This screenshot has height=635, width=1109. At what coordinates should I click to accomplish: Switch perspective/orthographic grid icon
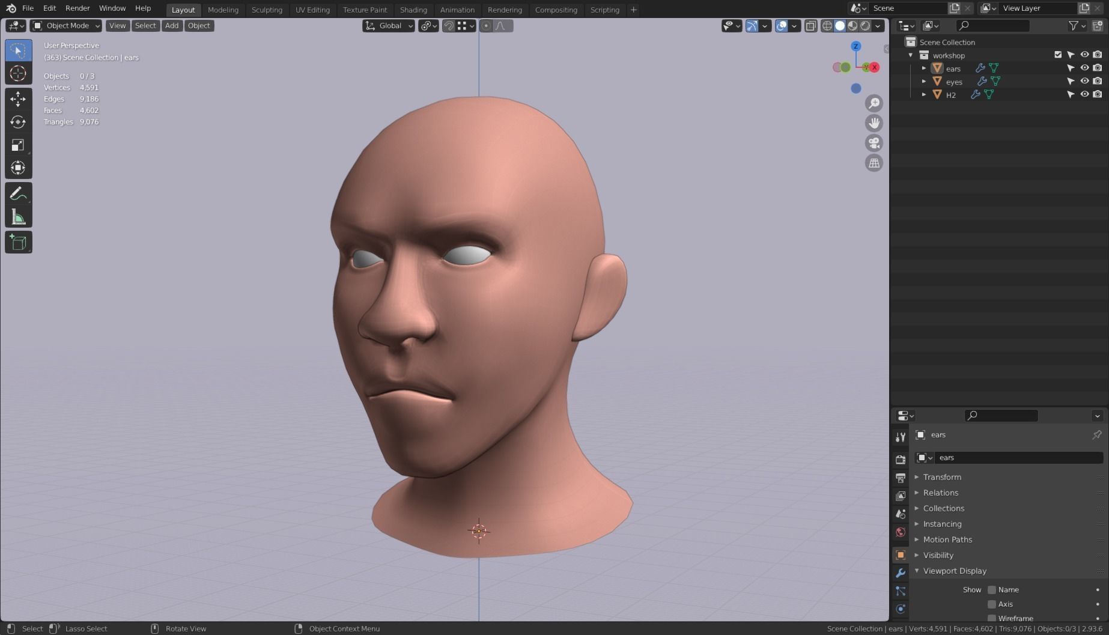point(874,163)
